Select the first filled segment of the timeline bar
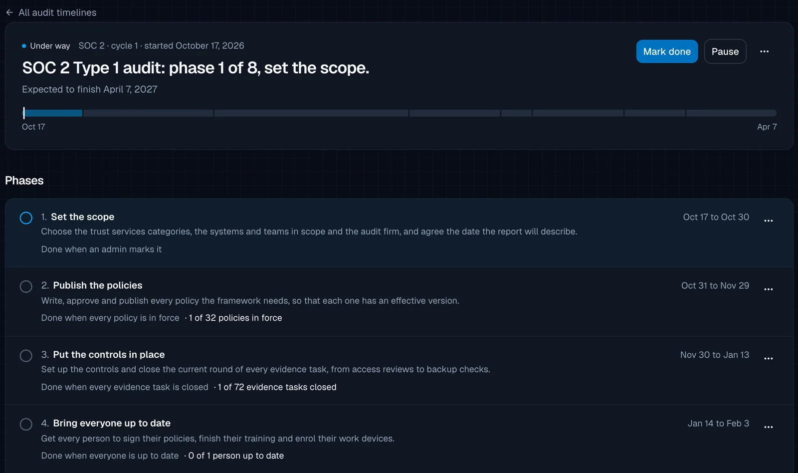This screenshot has width=798, height=473. [52, 113]
